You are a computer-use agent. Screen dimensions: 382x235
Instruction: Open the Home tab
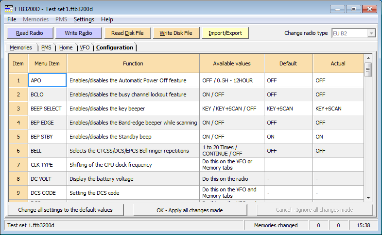pos(66,47)
